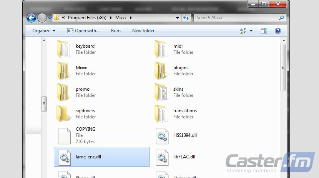The width and height of the screenshot is (319, 178).
Task: Open Help with the question mark icon
Action: [278, 31]
